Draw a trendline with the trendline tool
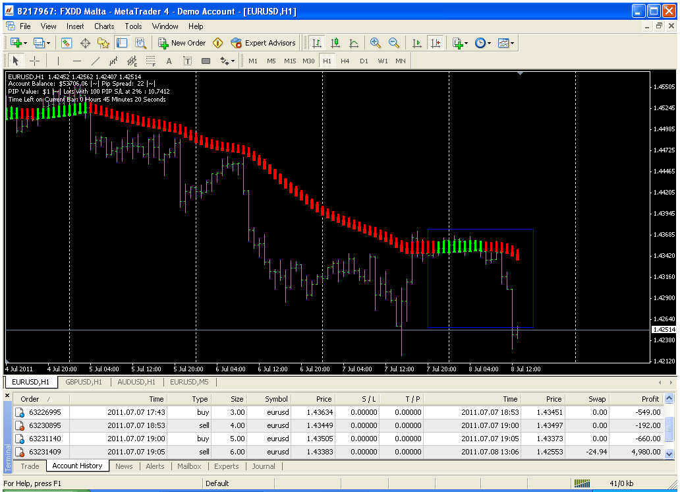The height and width of the screenshot is (492, 680). point(96,61)
